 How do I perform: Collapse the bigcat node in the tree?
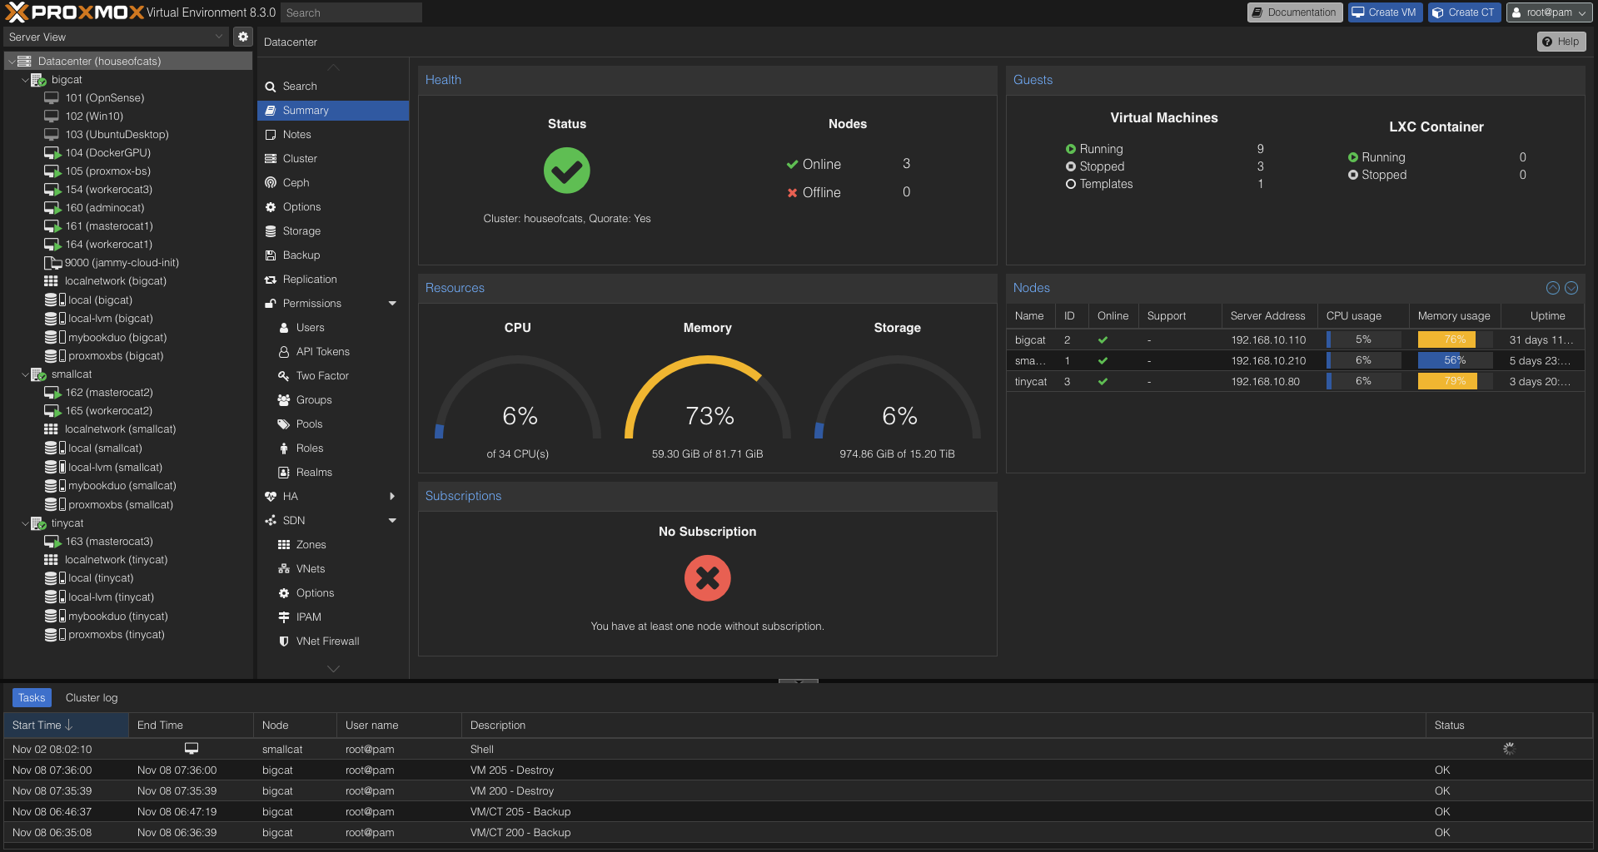(25, 79)
